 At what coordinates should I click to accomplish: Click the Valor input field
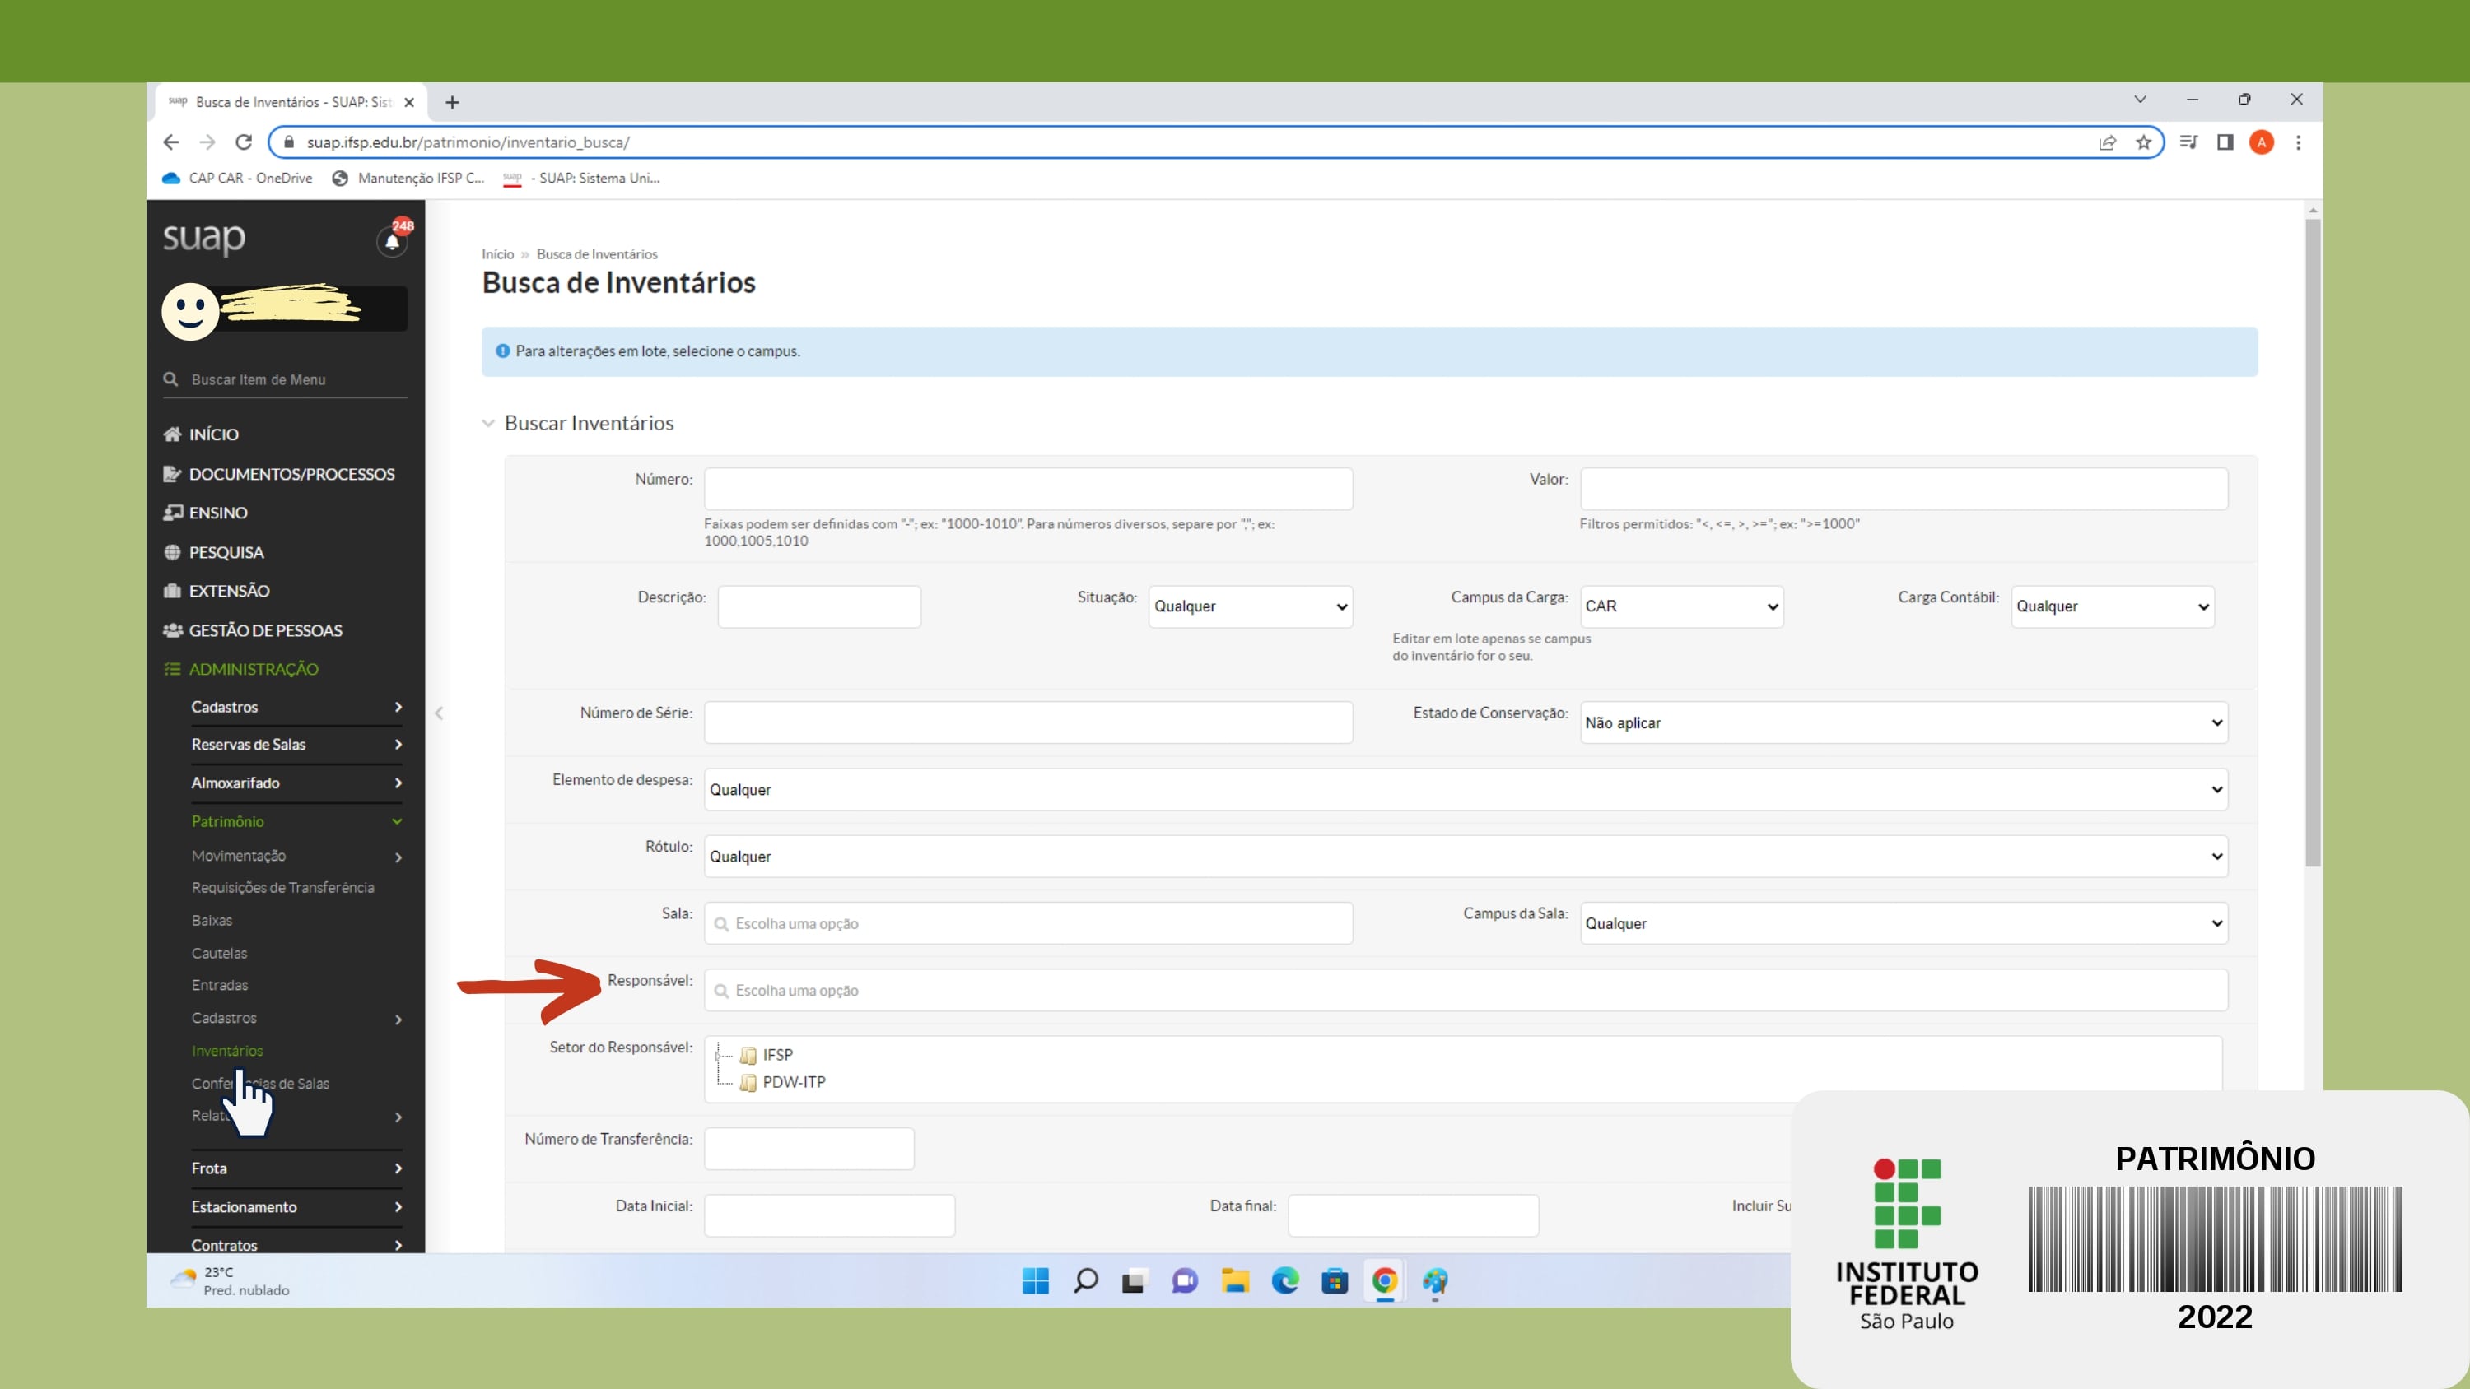(x=1904, y=489)
